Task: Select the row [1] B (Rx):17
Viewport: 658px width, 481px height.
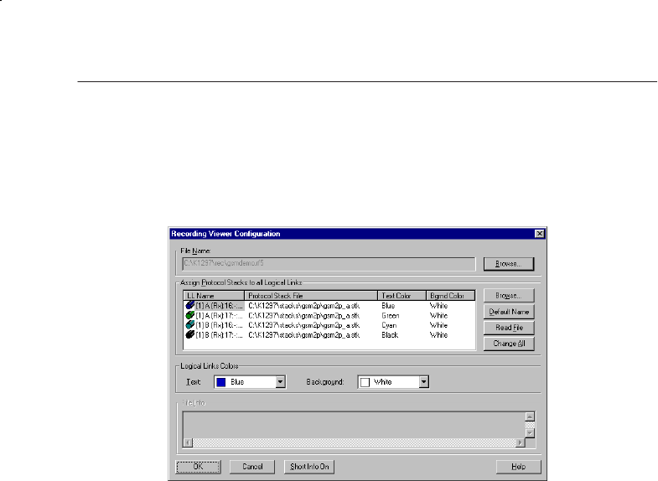Action: click(x=329, y=334)
